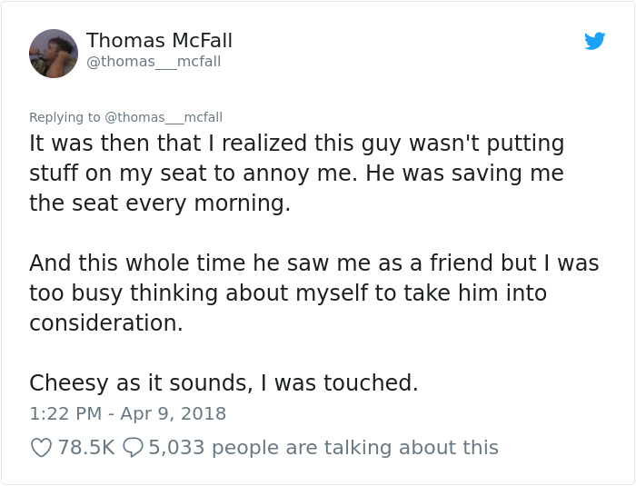Open the 1:22 PM - Apr 9, 2018 timestamp
Viewport: 636px width, 486px height.
point(127,413)
